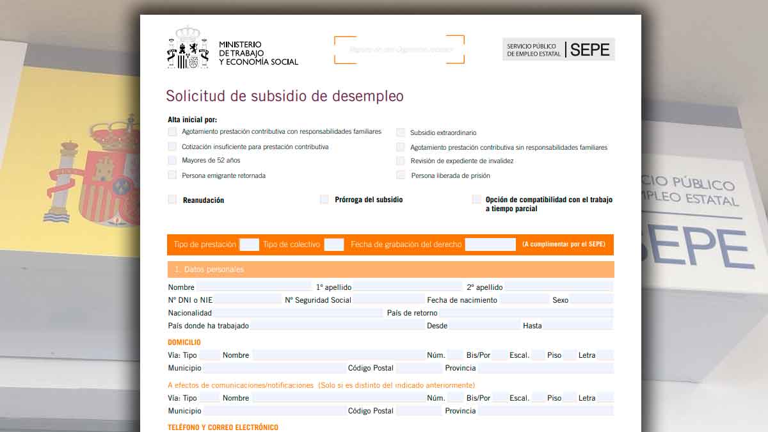Image resolution: width=768 pixels, height=432 pixels.
Task: Mark 'Revisión de expediente de invalidez' checkbox
Action: pyautogui.click(x=401, y=161)
